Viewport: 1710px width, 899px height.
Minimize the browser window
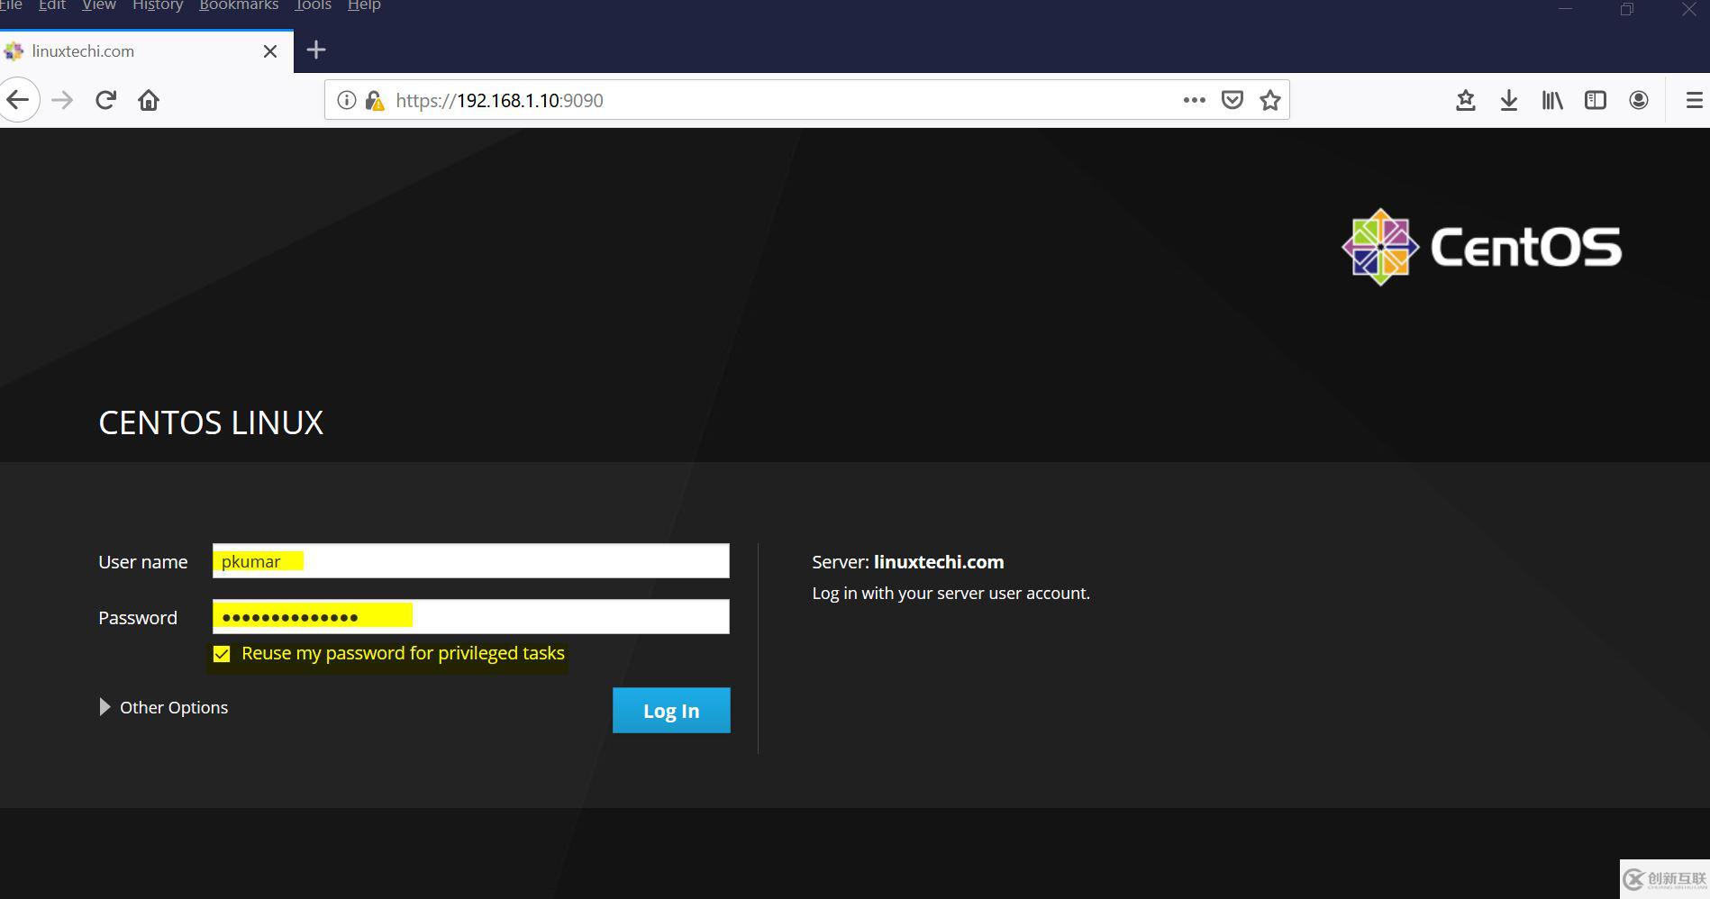click(1566, 9)
